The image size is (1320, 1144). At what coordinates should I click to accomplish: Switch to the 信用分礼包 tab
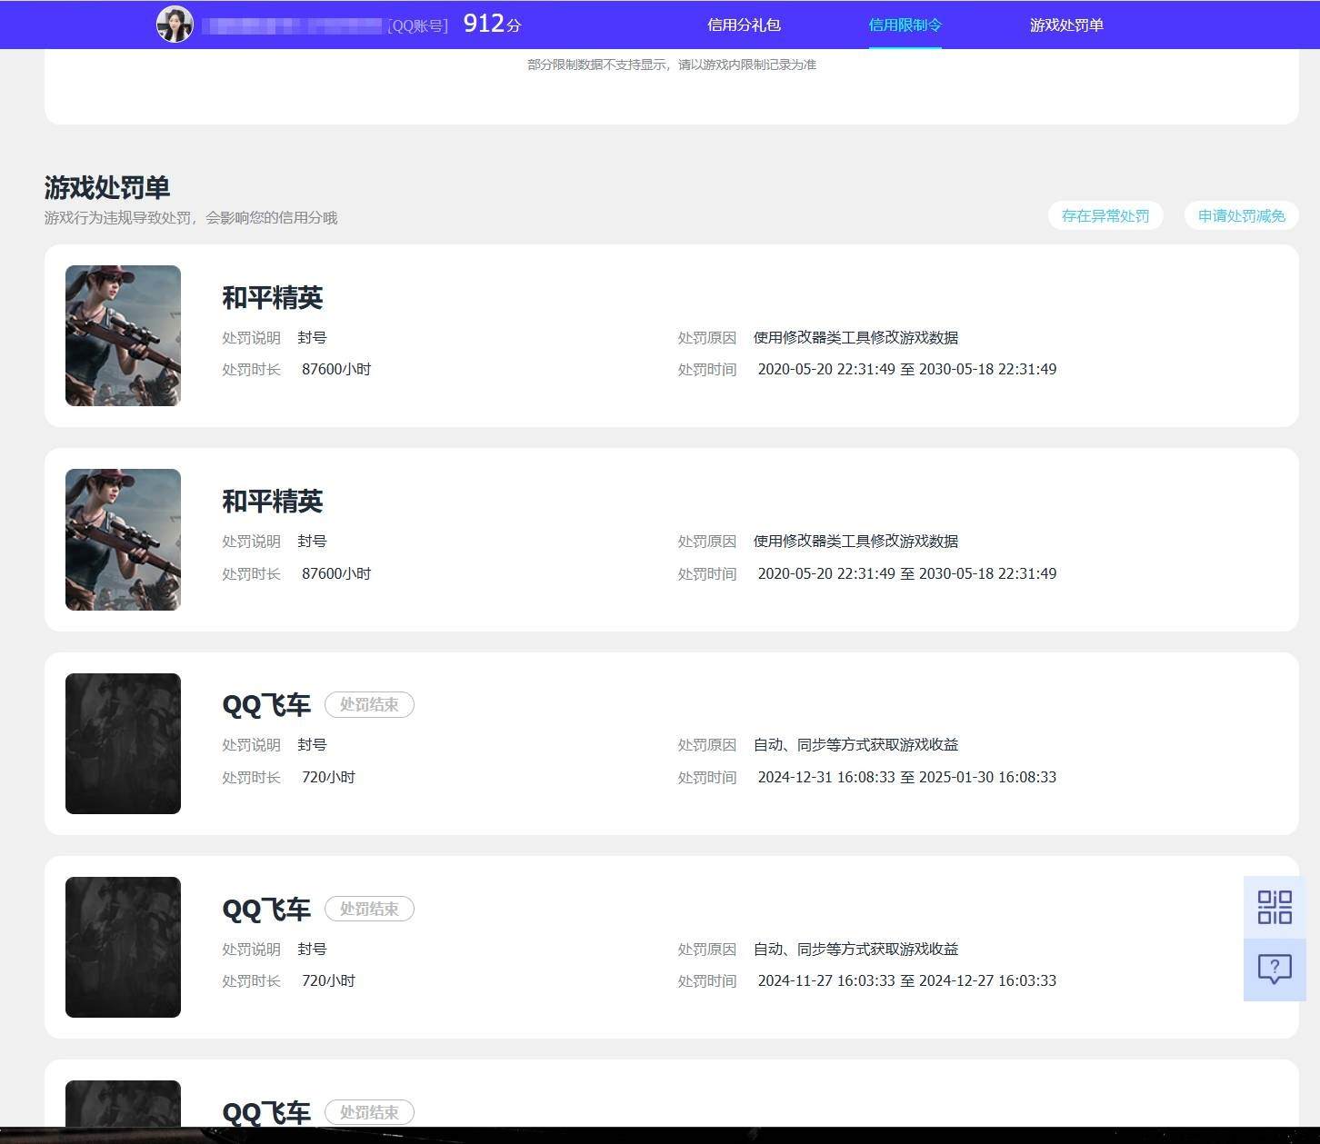tap(744, 25)
